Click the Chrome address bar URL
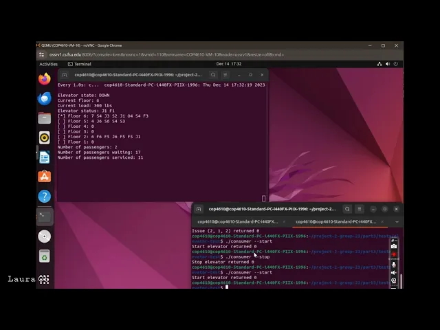440x330 pixels. click(x=166, y=54)
